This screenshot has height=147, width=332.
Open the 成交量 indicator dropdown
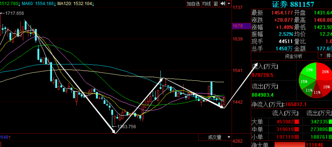pyautogui.click(x=215, y=137)
